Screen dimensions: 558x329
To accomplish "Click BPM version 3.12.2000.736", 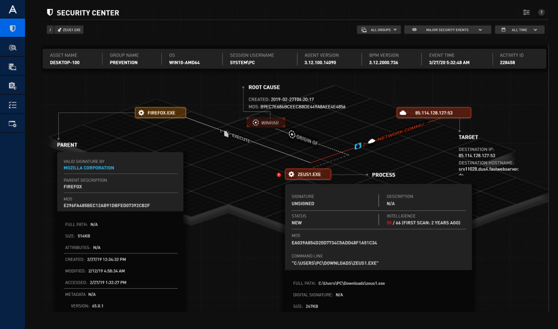I will point(384,63).
